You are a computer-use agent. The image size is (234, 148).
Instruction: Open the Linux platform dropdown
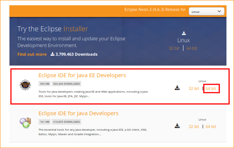click(206, 11)
